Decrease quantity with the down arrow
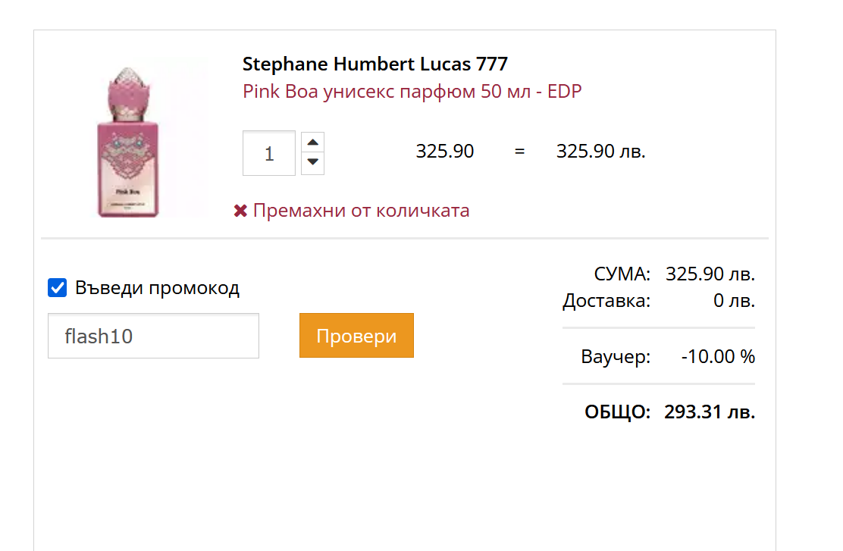 pos(312,163)
